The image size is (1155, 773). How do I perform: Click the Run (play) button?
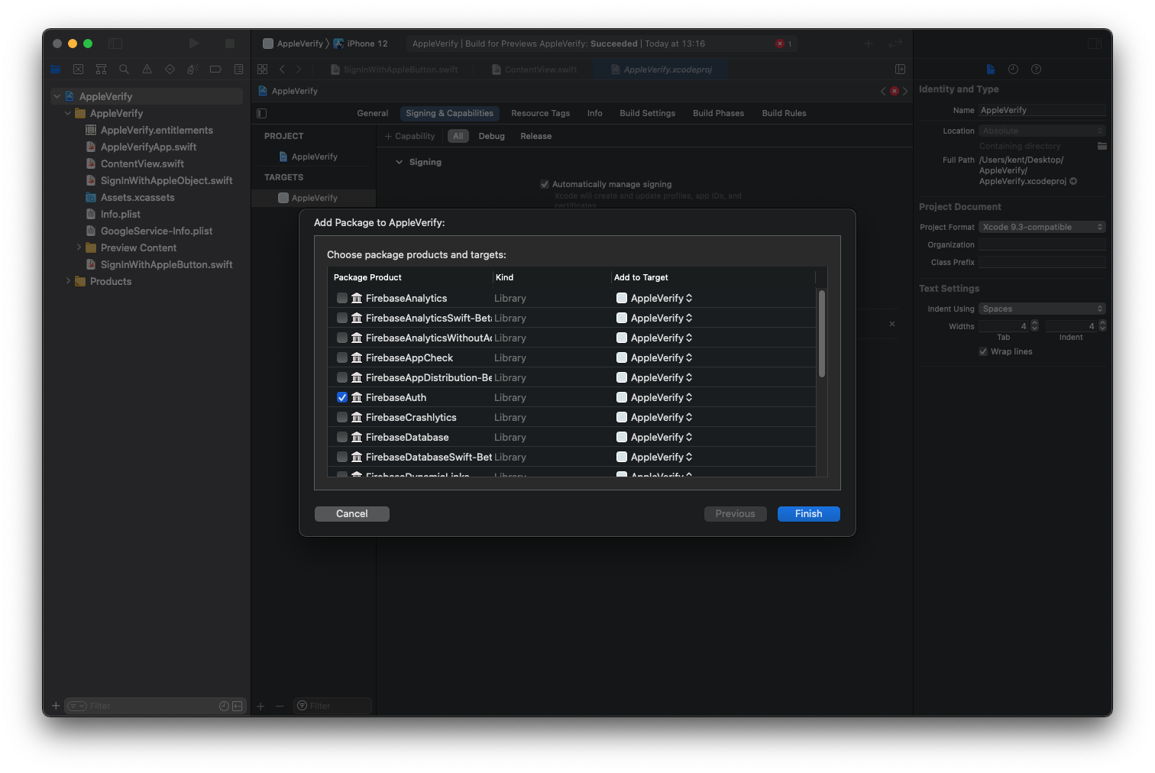[x=194, y=44]
